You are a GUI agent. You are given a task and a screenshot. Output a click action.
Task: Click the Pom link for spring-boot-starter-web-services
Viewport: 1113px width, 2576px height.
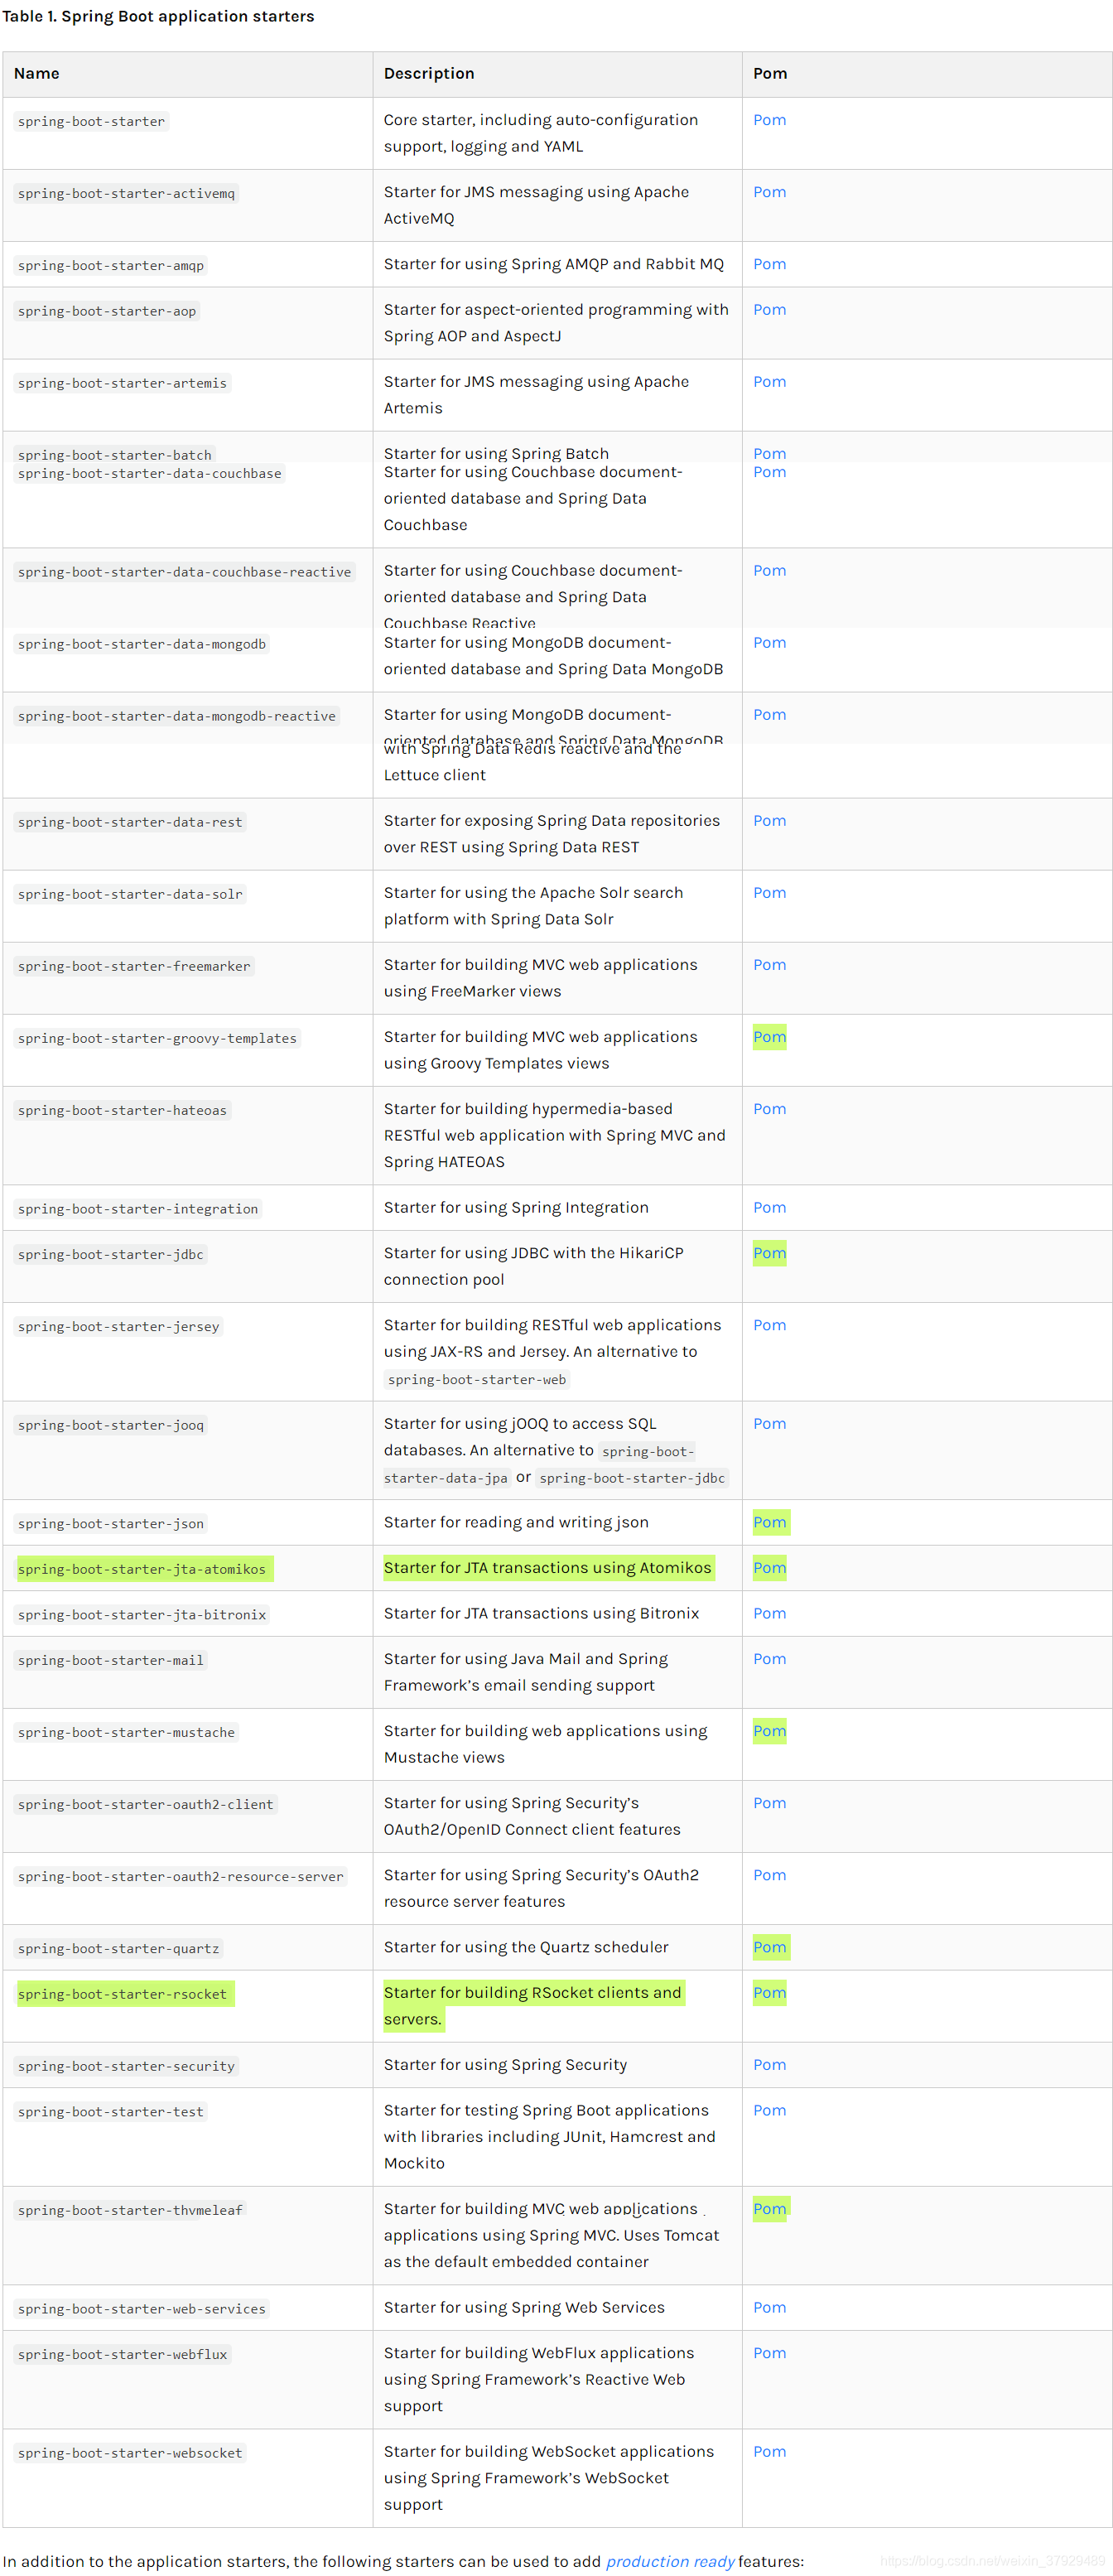(769, 2307)
